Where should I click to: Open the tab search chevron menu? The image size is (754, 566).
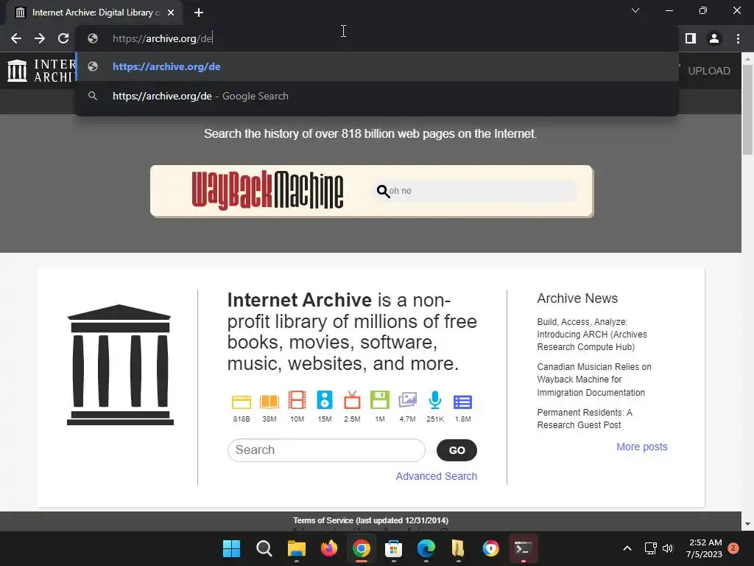point(635,10)
